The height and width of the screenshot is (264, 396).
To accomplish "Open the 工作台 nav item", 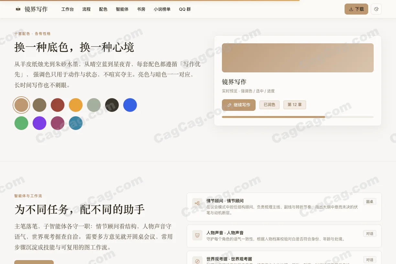I will pyautogui.click(x=68, y=9).
